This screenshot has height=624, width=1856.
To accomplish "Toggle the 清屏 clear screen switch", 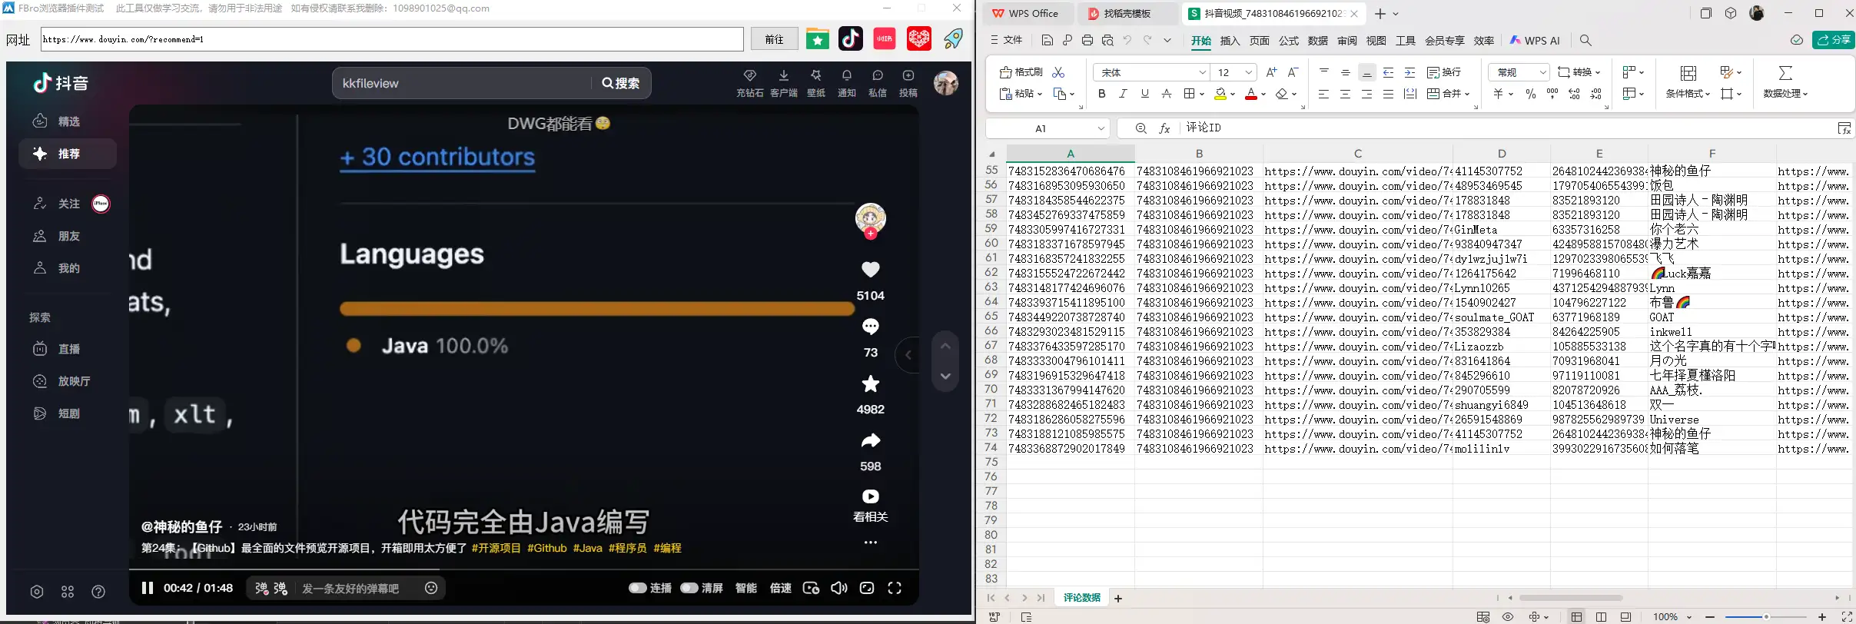I will (689, 588).
